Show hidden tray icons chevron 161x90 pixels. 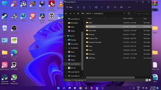(x=130, y=88)
